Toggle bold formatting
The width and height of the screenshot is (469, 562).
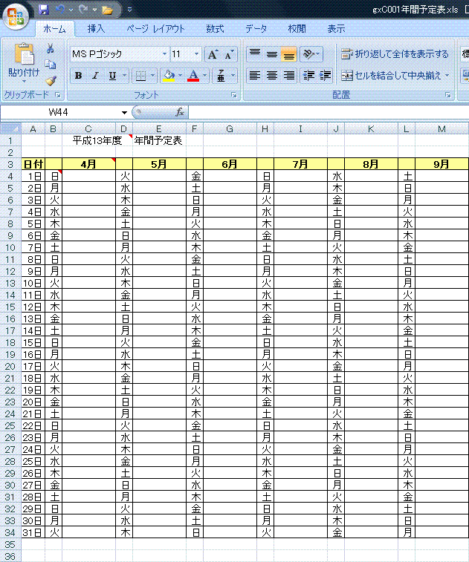pyautogui.click(x=78, y=76)
